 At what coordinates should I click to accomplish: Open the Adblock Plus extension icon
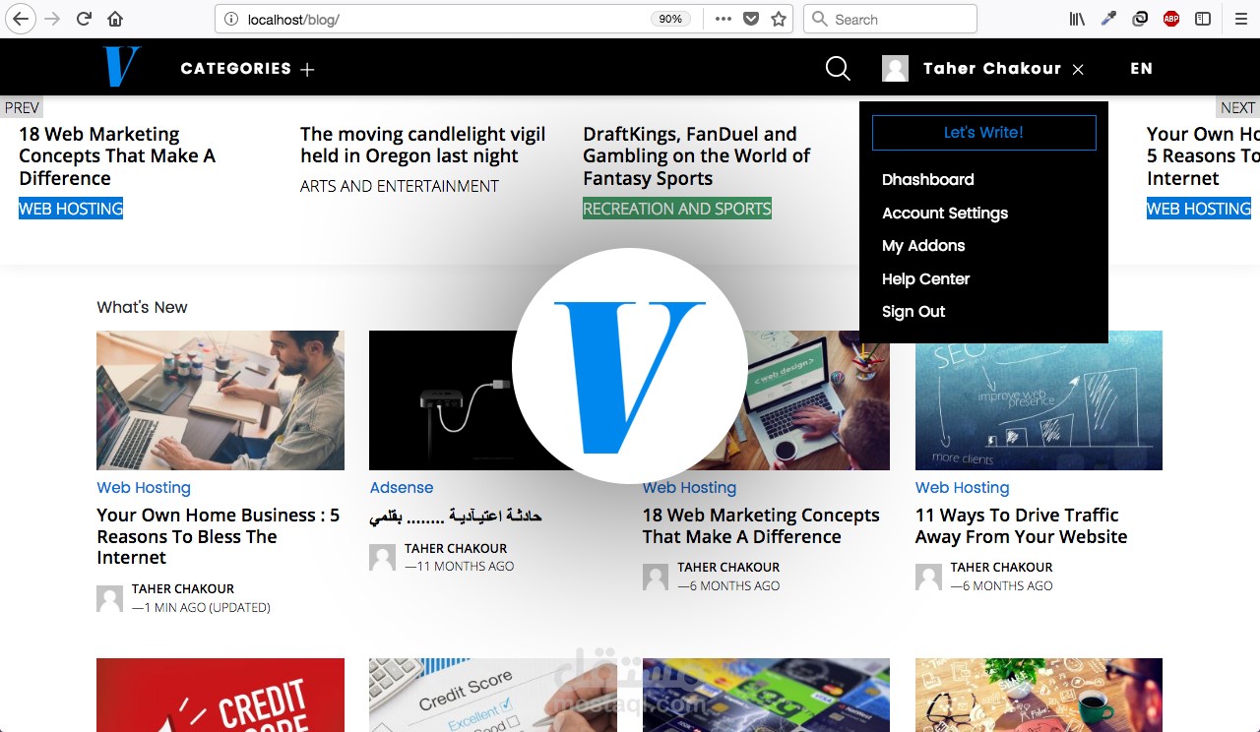[x=1171, y=19]
